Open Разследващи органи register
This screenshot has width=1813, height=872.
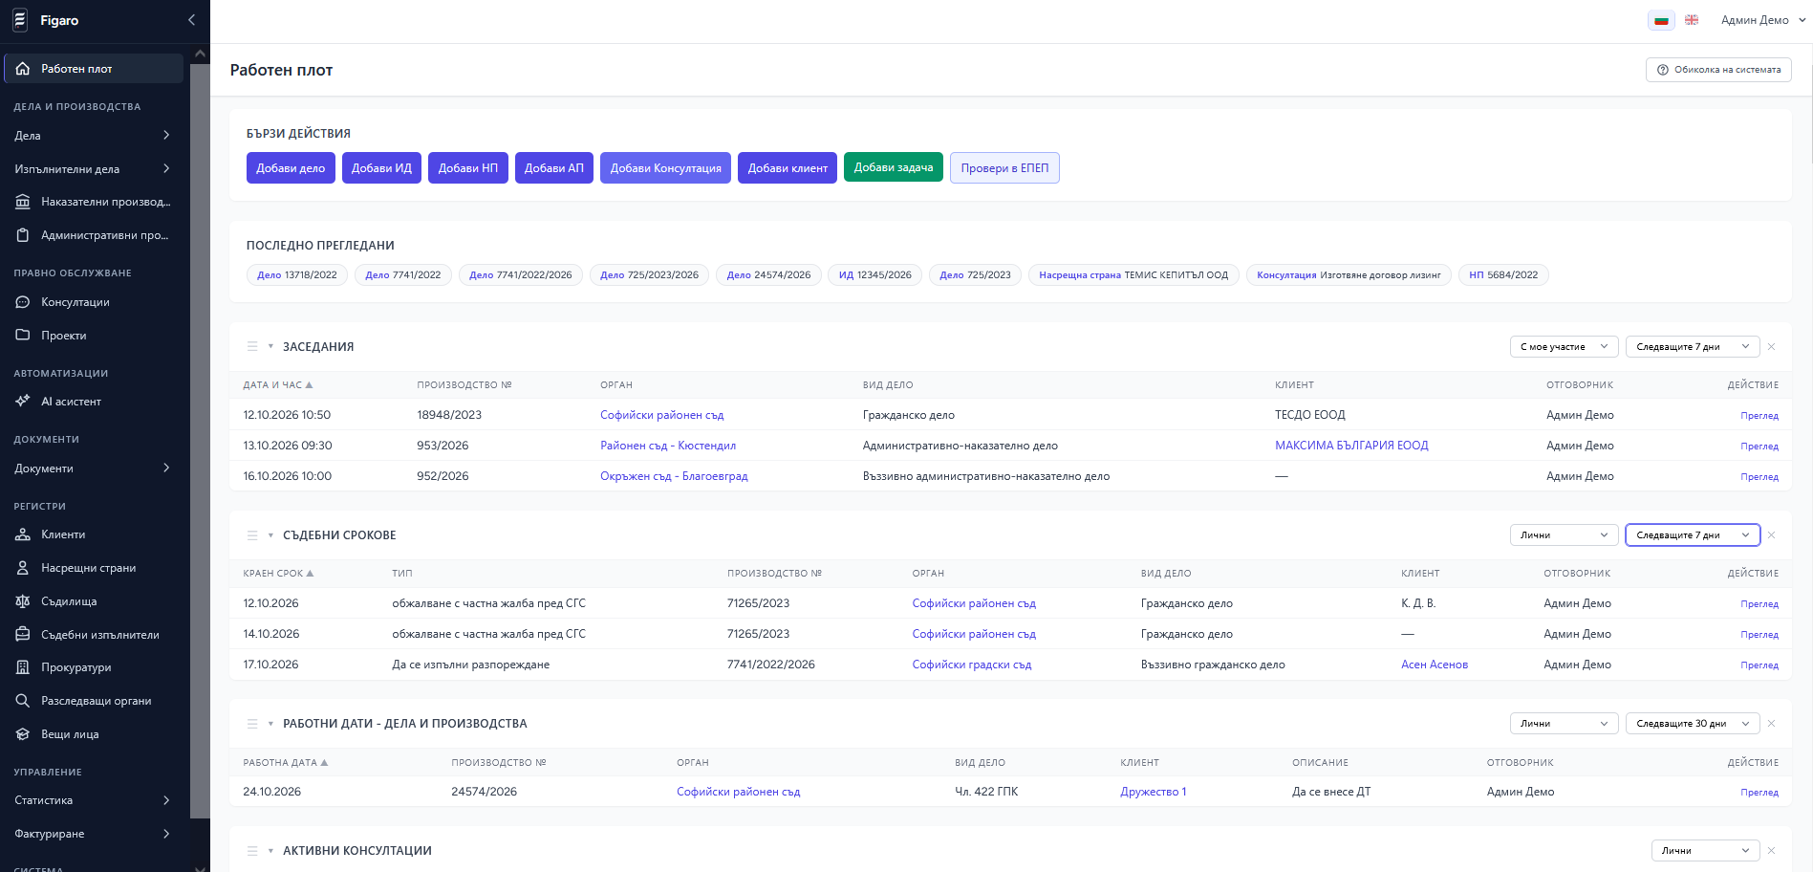pos(94,701)
